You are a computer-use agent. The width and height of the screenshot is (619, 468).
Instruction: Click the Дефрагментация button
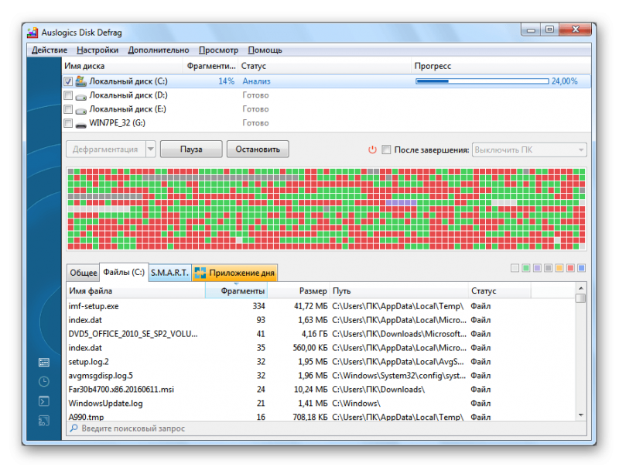tap(105, 149)
